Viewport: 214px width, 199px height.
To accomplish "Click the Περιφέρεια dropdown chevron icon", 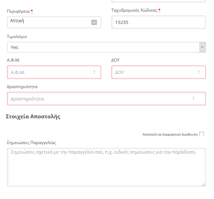I will (x=94, y=22).
